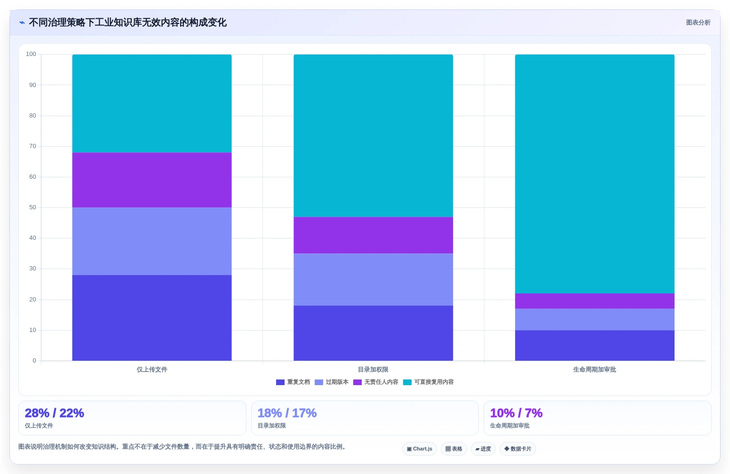Click the 生命周期加审批 caption in stat card
Image resolution: width=730 pixels, height=474 pixels.
510,426
